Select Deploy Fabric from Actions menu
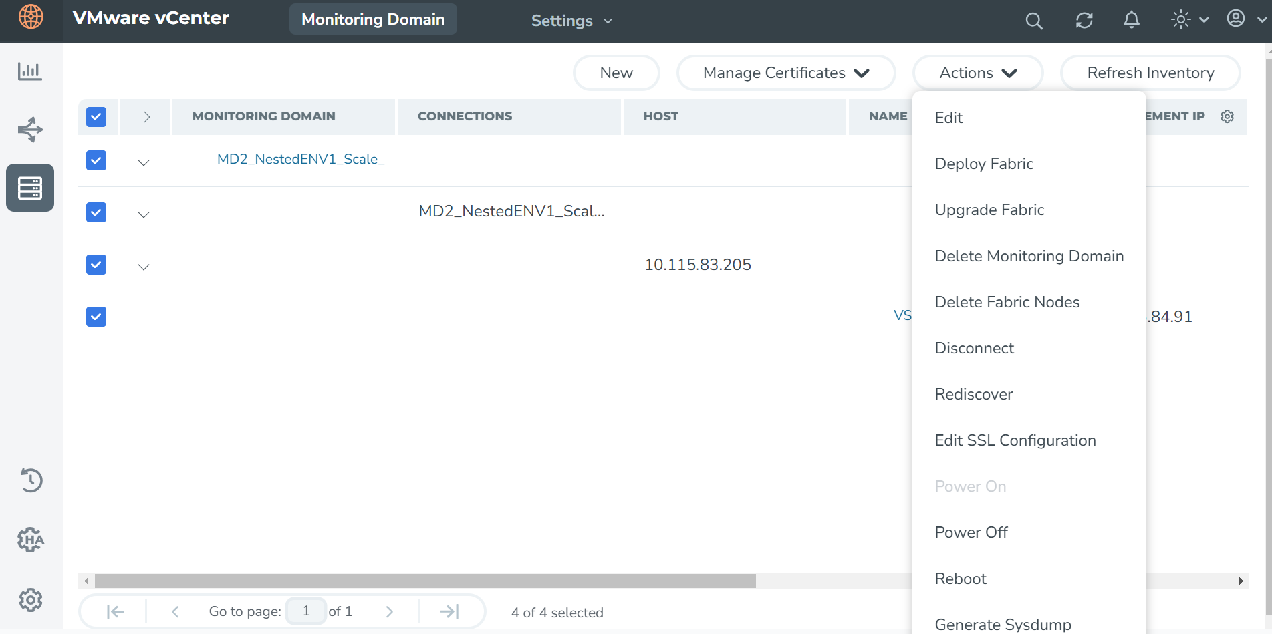 coord(984,164)
